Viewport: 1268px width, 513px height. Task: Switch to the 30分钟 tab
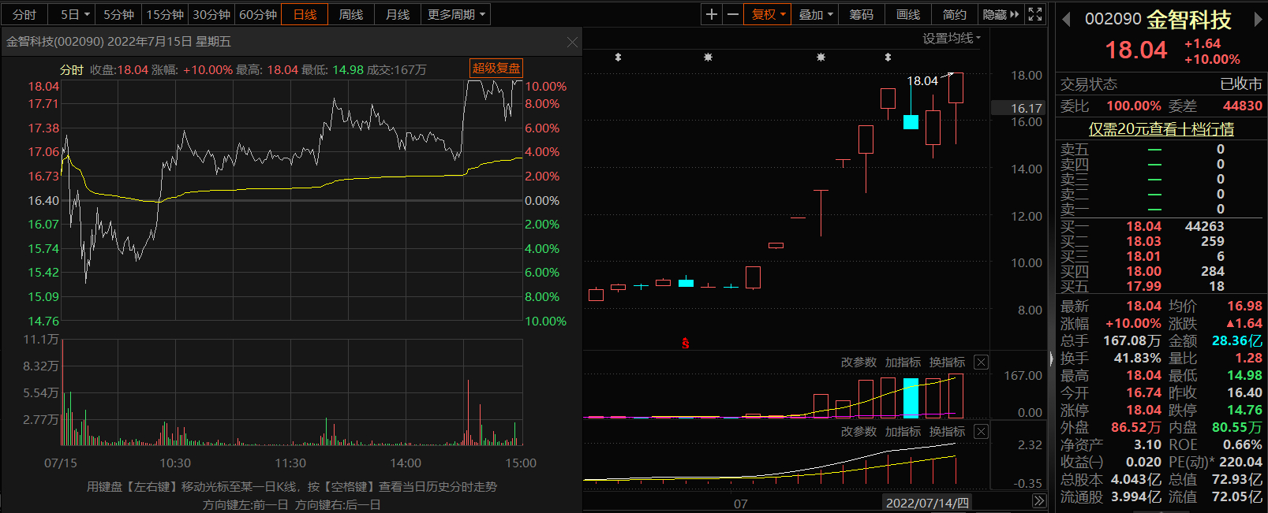pos(211,14)
